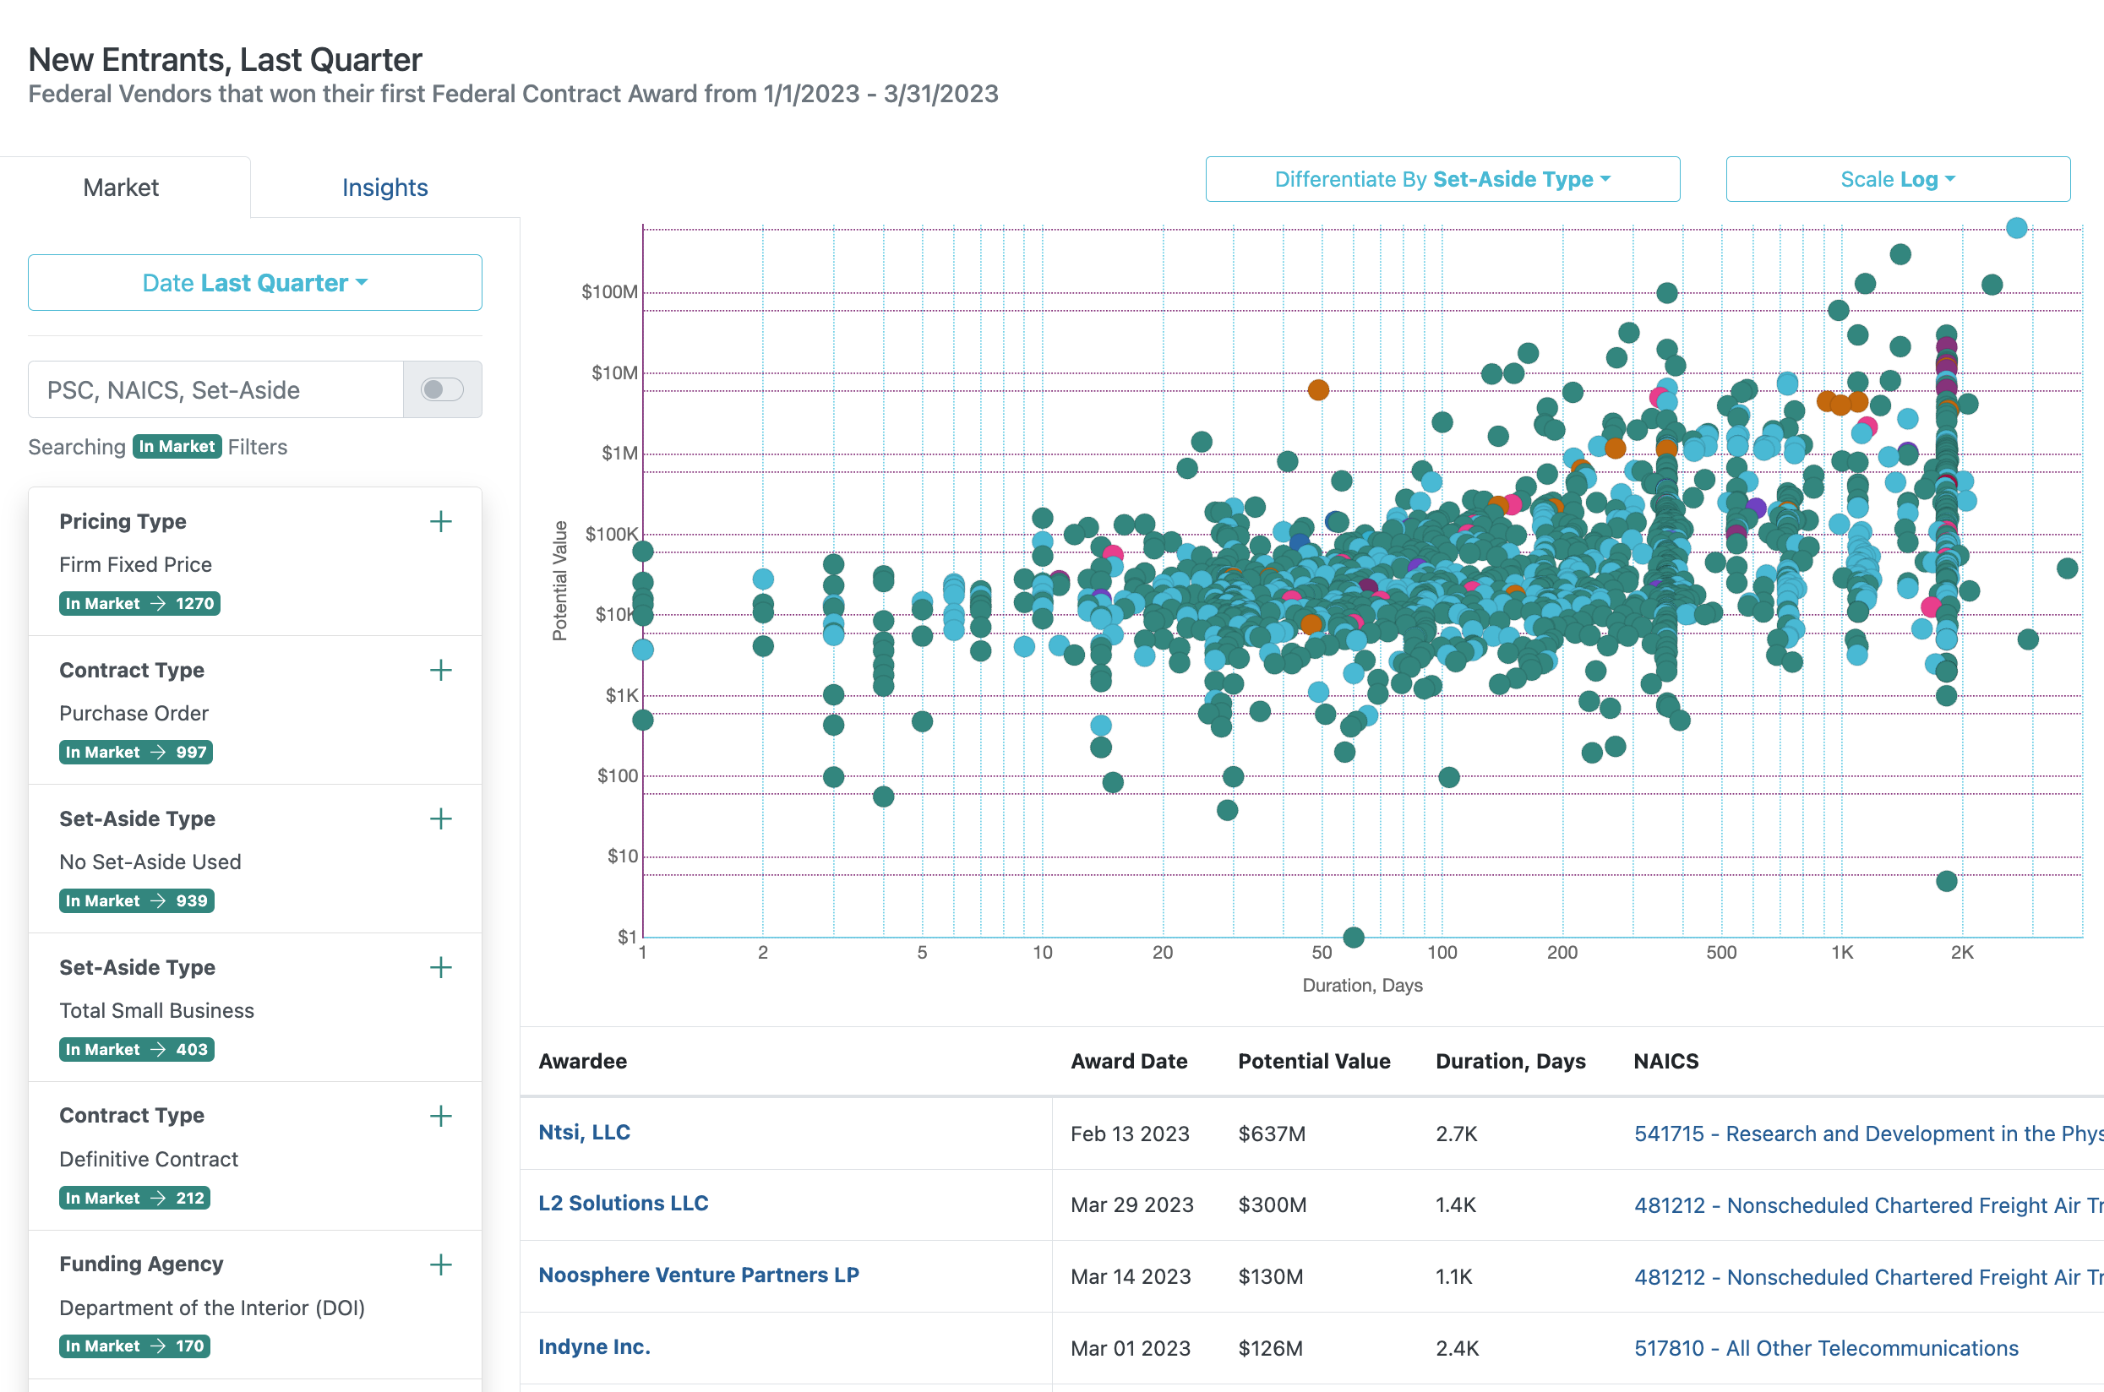Image resolution: width=2104 pixels, height=1392 pixels.
Task: Switch to the Insights tab
Action: point(384,188)
